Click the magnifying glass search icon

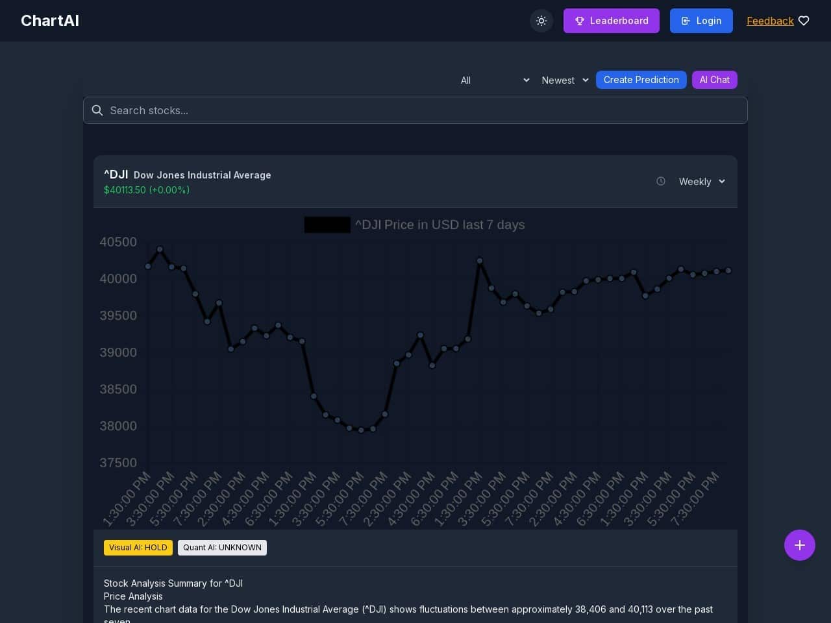[97, 110]
